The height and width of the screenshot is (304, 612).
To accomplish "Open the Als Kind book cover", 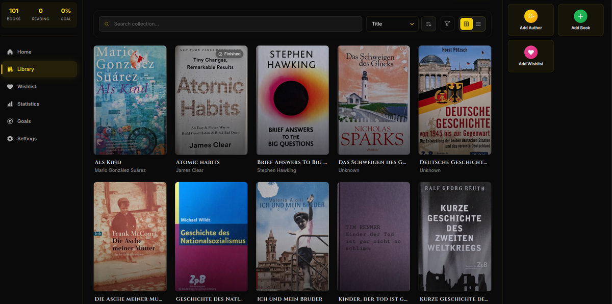I will pyautogui.click(x=130, y=100).
